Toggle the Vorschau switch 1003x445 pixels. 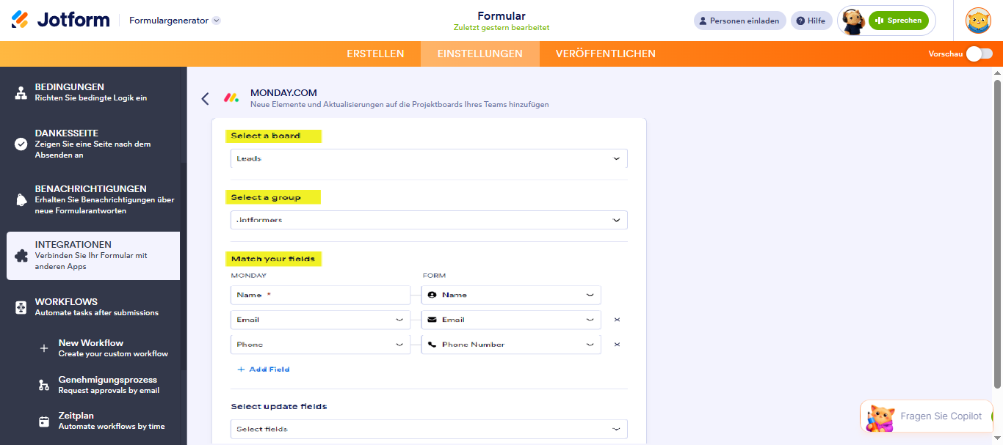[979, 54]
